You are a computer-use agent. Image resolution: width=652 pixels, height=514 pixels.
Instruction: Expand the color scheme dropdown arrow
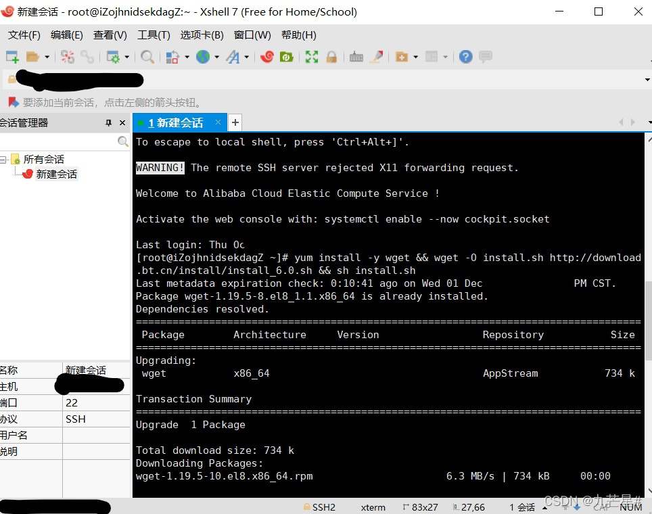coord(187,57)
